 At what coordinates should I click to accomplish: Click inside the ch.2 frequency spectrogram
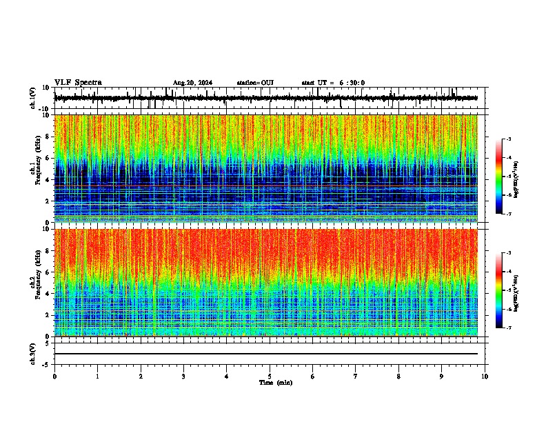click(x=266, y=283)
